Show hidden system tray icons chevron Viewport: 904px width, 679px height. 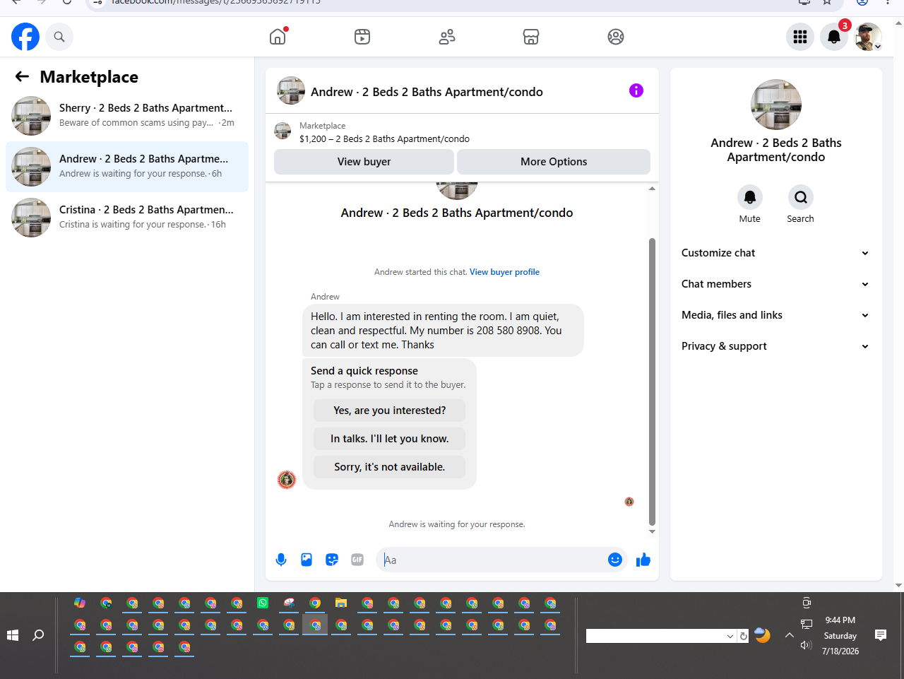point(790,635)
